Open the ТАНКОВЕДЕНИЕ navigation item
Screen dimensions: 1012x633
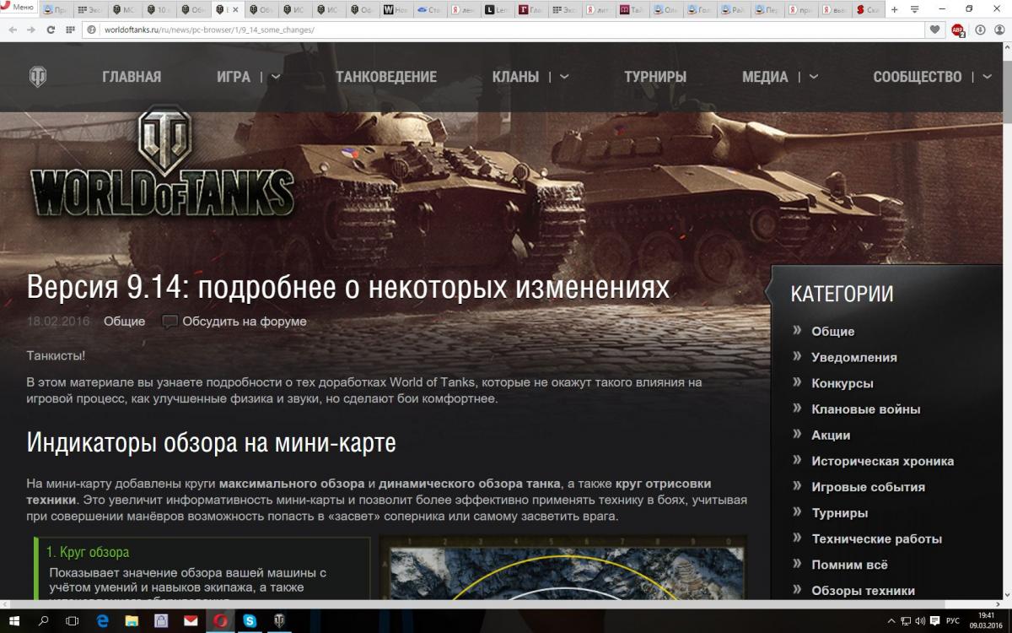click(x=386, y=77)
